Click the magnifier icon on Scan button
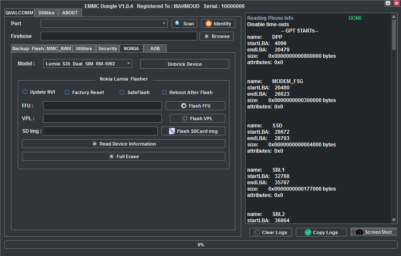Viewport: 401px width, 256px height. tap(177, 24)
